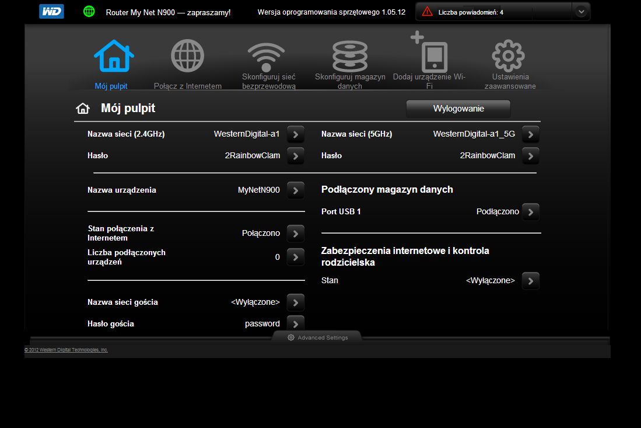The width and height of the screenshot is (641, 428).
Task: Click the firmware version 1.05.12 text
Action: [x=331, y=12]
